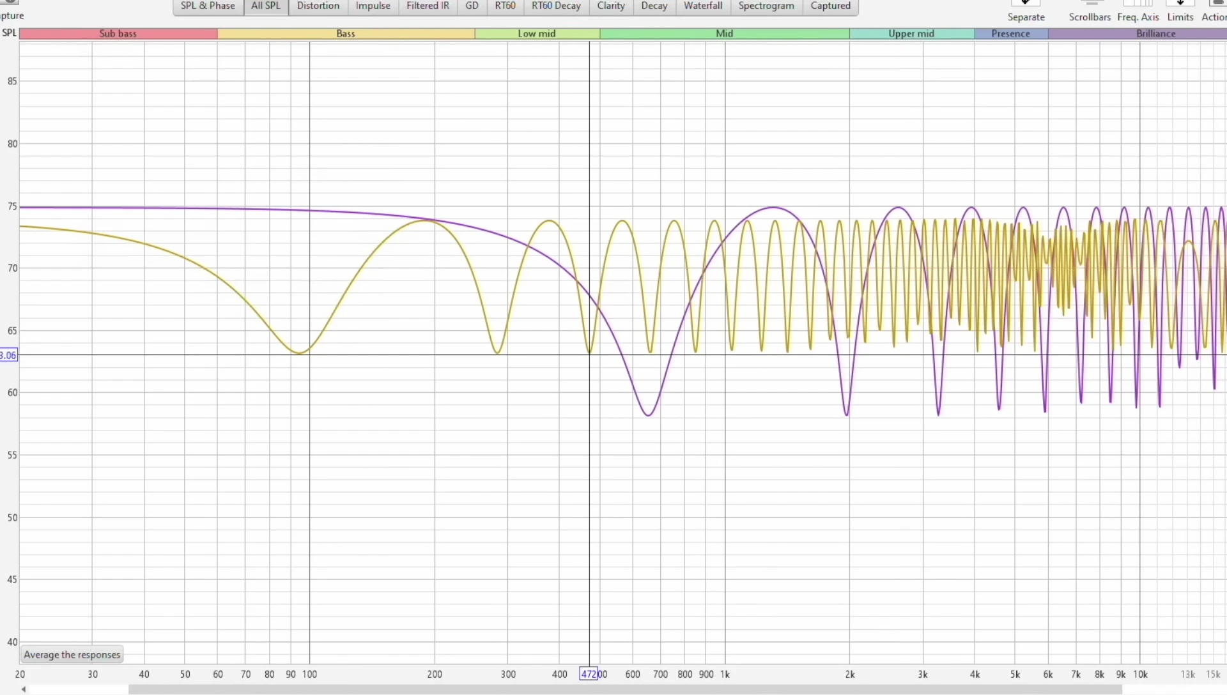The image size is (1227, 695).
Task: Click the SPL cursor value readout .06
Action: tap(8, 355)
